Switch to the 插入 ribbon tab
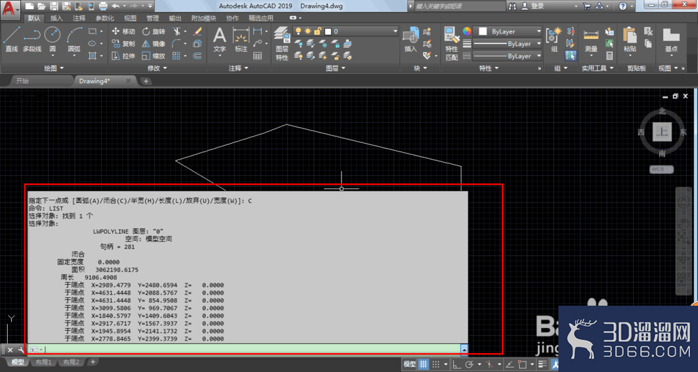The width and height of the screenshot is (698, 372). (57, 18)
